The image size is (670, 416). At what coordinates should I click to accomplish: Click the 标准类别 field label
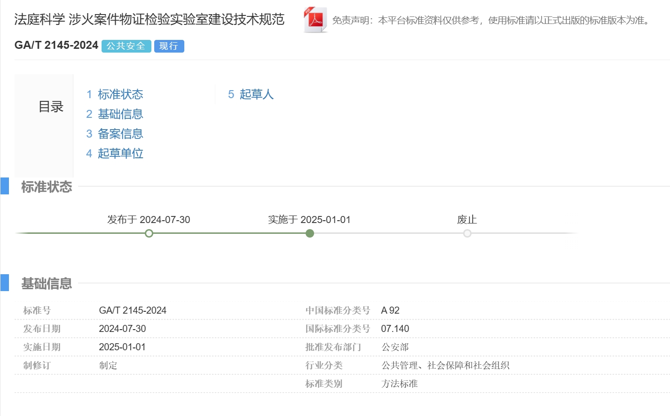tap(324, 384)
